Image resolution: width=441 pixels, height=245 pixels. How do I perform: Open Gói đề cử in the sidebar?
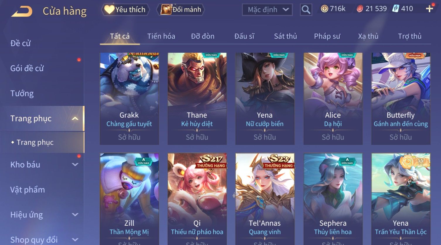[27, 68]
